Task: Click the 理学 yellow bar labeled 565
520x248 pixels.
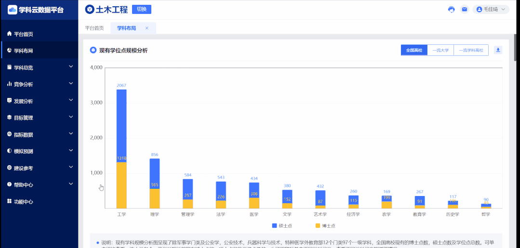Action: coord(155,198)
